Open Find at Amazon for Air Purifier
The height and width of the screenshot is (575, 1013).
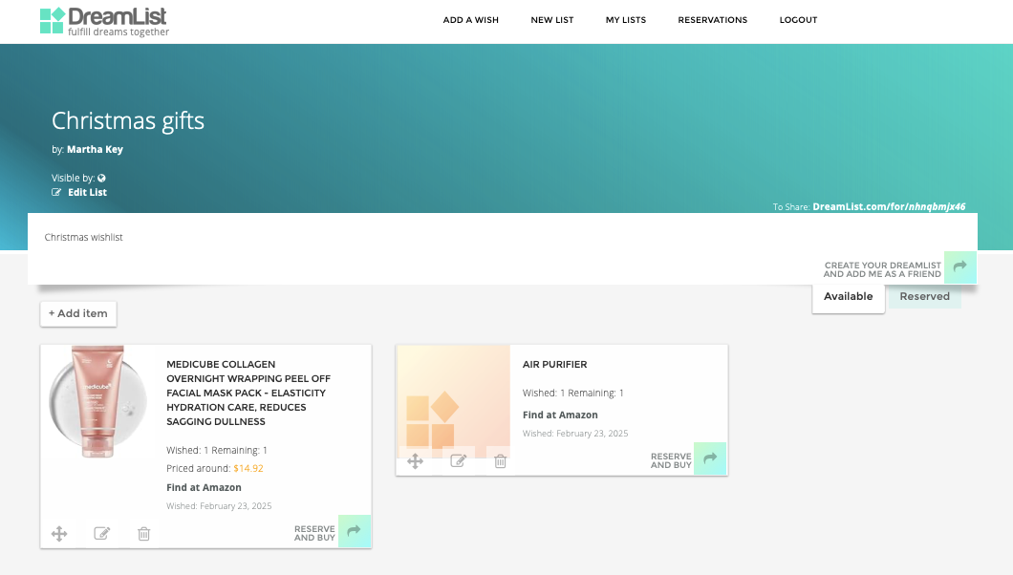pos(560,415)
